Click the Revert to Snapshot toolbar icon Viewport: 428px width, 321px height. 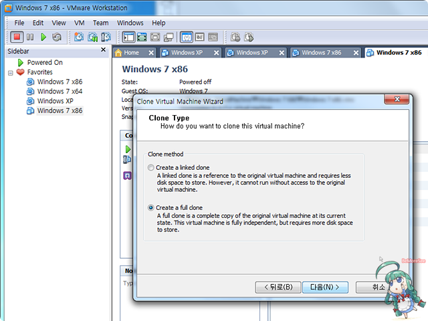click(x=92, y=37)
